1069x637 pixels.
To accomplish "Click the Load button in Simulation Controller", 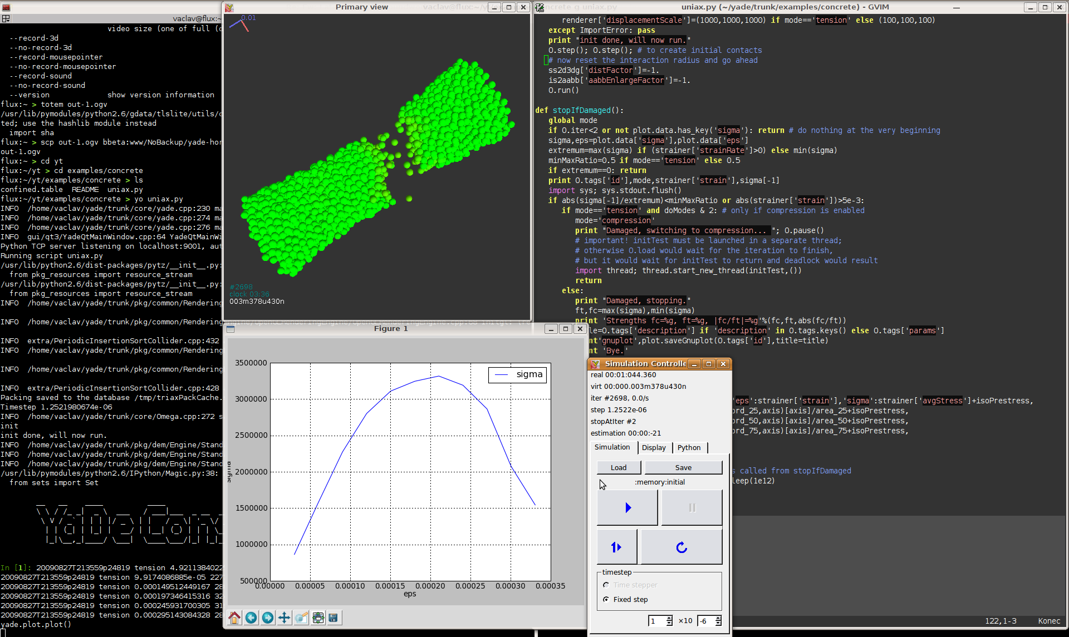I will point(619,468).
